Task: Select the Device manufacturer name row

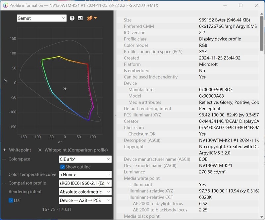Action: (157, 159)
